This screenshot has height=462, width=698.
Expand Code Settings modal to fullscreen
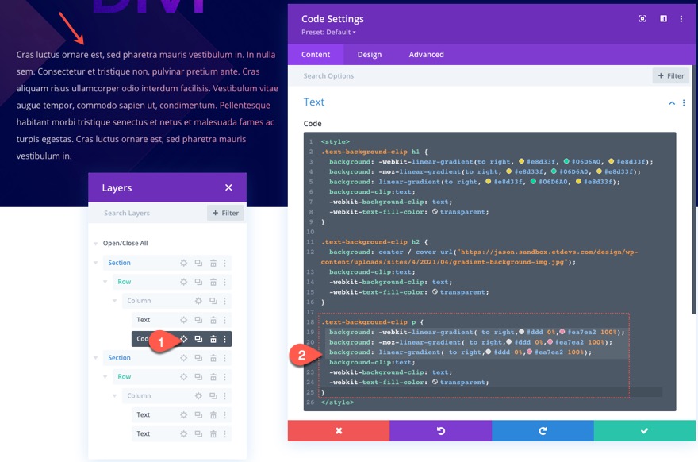[x=642, y=19]
